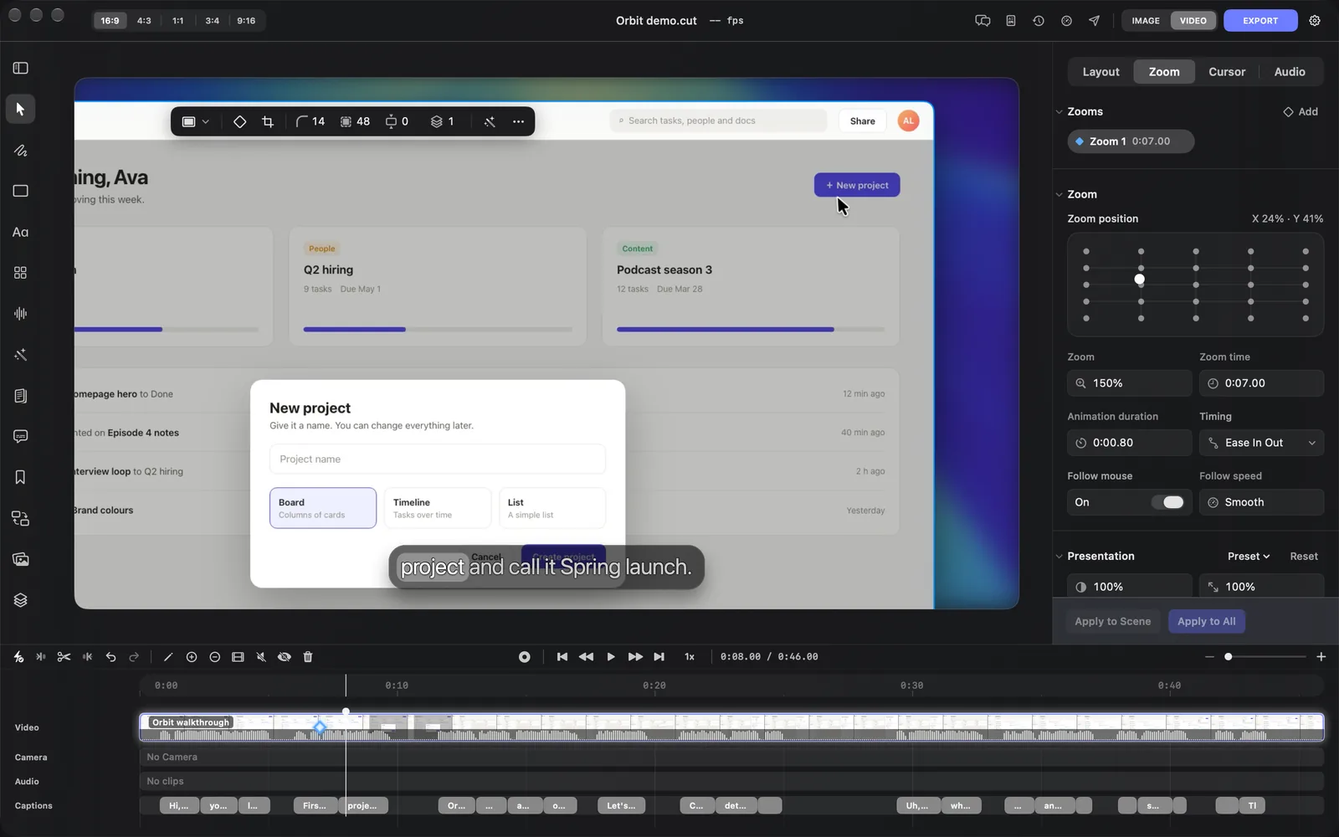This screenshot has width=1339, height=837.
Task: Open the more options ellipsis in floating toolbar
Action: (519, 121)
